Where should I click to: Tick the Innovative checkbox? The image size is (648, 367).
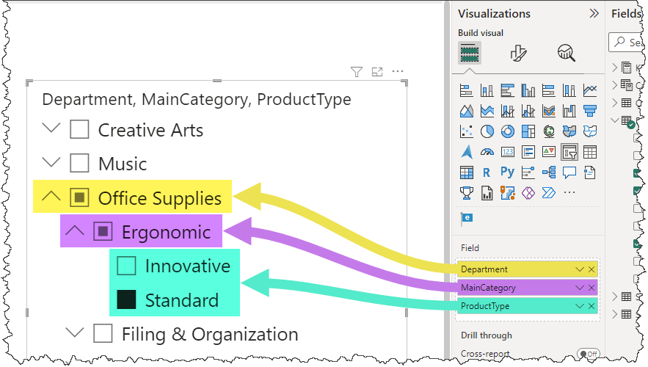pos(126,266)
